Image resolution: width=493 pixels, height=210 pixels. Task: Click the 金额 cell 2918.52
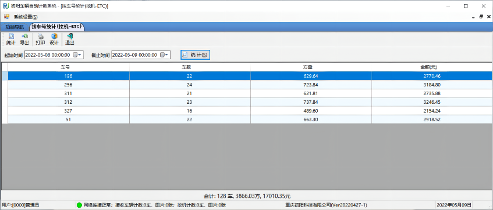(432, 120)
